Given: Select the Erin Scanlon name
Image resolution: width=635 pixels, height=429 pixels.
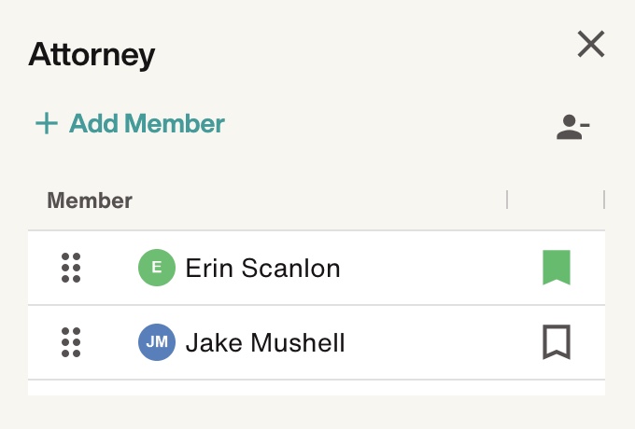Looking at the screenshot, I should pos(262,268).
